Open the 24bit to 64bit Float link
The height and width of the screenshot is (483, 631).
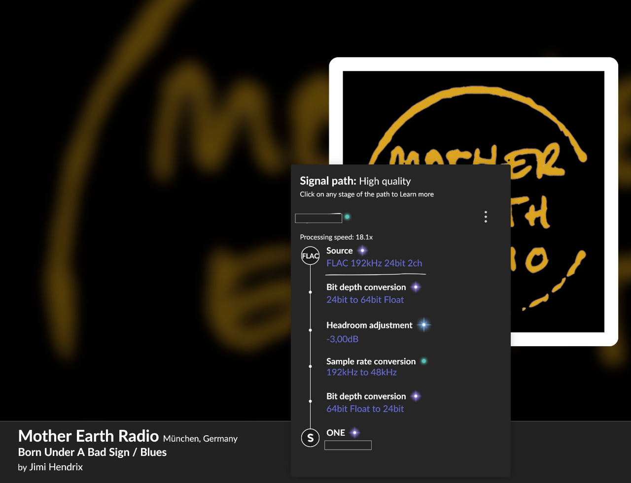[365, 300]
